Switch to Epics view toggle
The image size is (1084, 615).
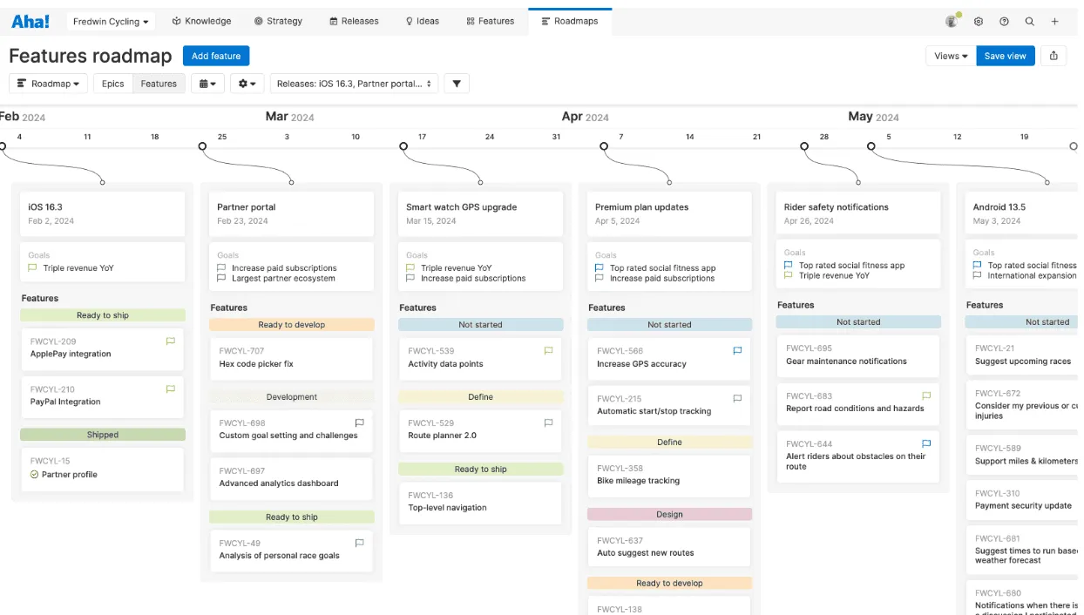tap(112, 84)
